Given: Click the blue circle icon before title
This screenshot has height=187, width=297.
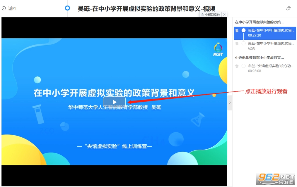Looking at the screenshot, I should click(67, 8).
